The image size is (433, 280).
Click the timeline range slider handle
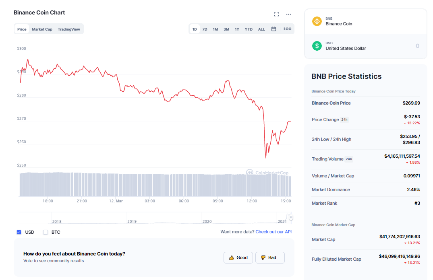pos(290,217)
